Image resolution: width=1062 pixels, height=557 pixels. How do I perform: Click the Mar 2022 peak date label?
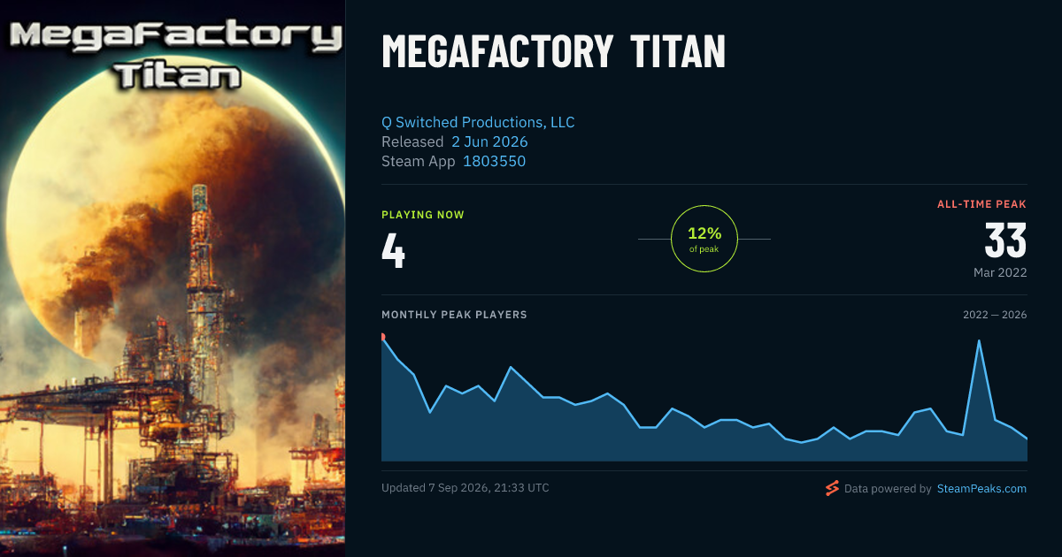point(1000,272)
